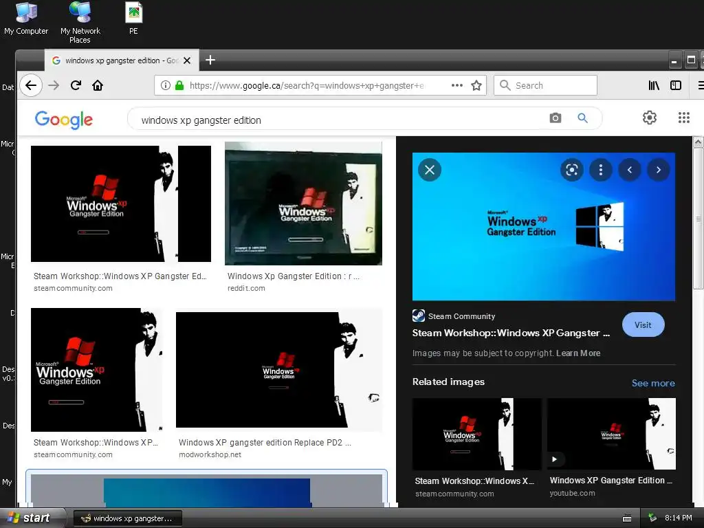This screenshot has width=704, height=528.
Task: Play the youtube.com related video thumbnail
Action: click(611, 434)
